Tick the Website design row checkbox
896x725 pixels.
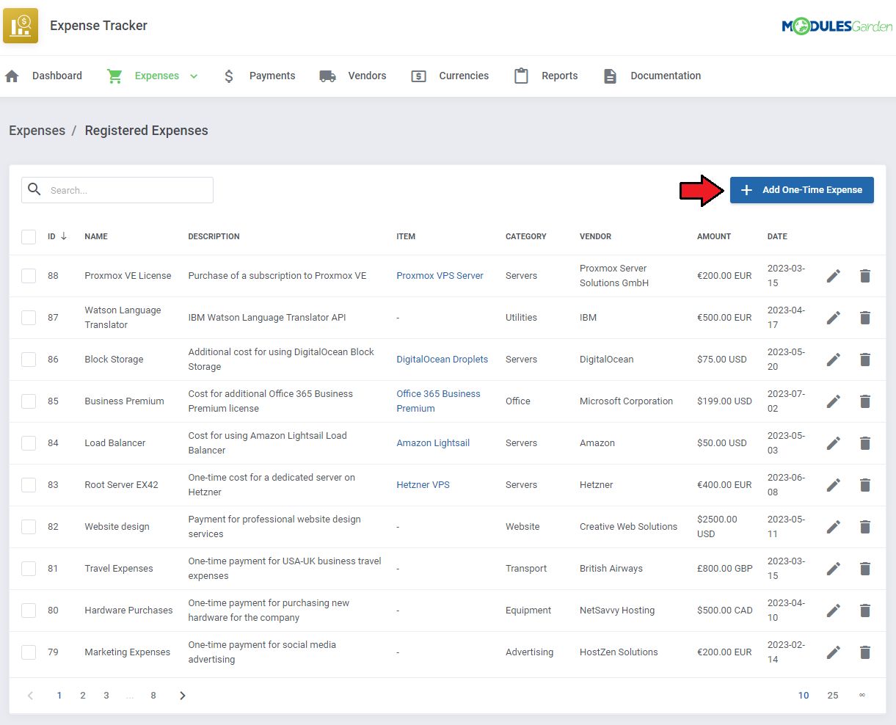pyautogui.click(x=29, y=527)
